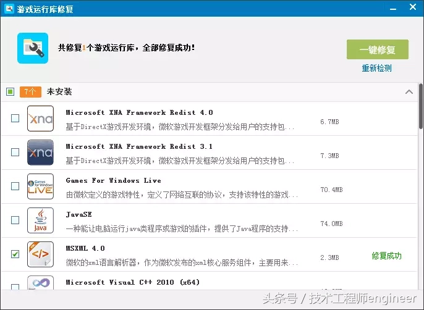Check the XNA Framework Redist 3.1 checkbox
Image resolution: width=424 pixels, height=310 pixels.
click(15, 152)
